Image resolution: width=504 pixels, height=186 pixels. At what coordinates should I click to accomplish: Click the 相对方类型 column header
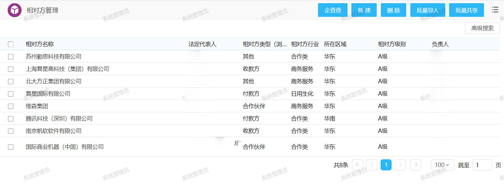point(264,44)
